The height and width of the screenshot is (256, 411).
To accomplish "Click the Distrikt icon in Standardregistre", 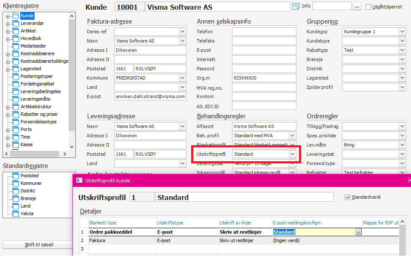I will (x=16, y=191).
